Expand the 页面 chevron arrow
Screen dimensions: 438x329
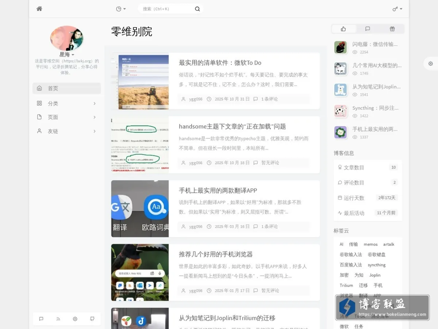pos(95,117)
